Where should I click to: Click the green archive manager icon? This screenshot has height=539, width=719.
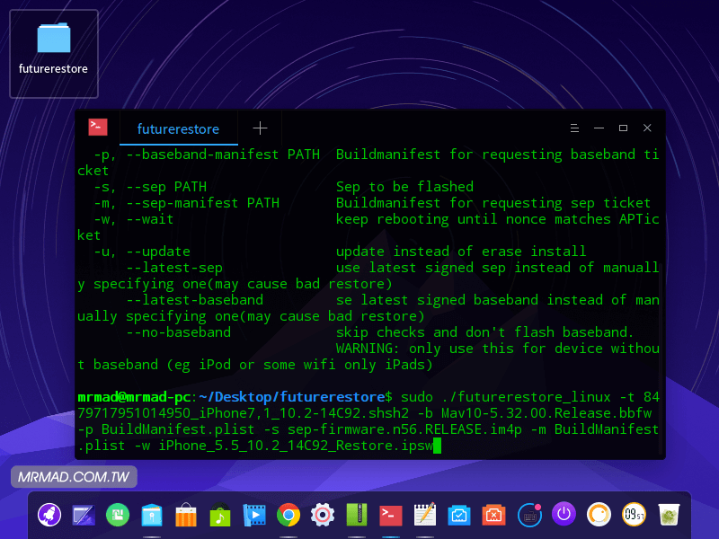coord(357,515)
